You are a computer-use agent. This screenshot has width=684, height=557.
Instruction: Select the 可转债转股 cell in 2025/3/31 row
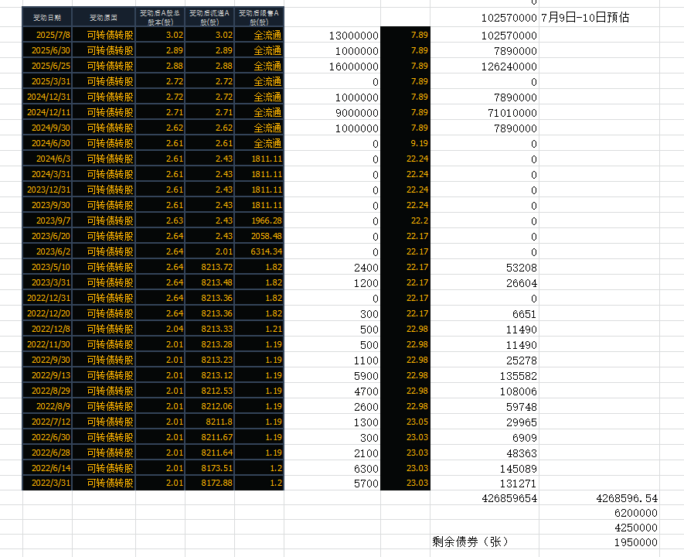(104, 81)
